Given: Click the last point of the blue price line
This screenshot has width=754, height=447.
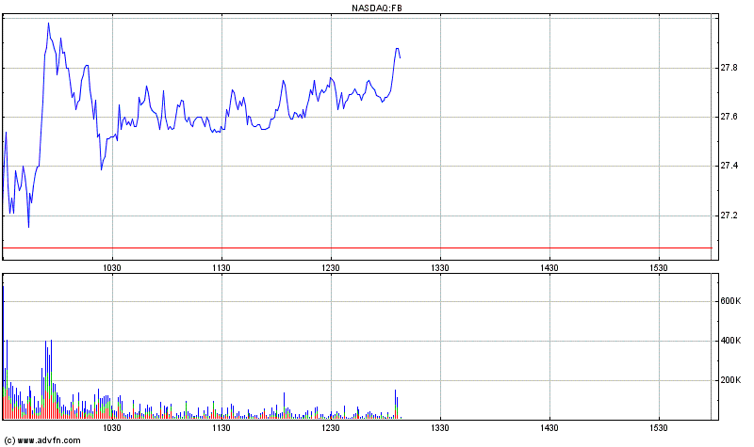Looking at the screenshot, I should pyautogui.click(x=400, y=57).
